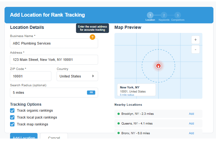Click the step 1 Location circle

tap(150, 15)
